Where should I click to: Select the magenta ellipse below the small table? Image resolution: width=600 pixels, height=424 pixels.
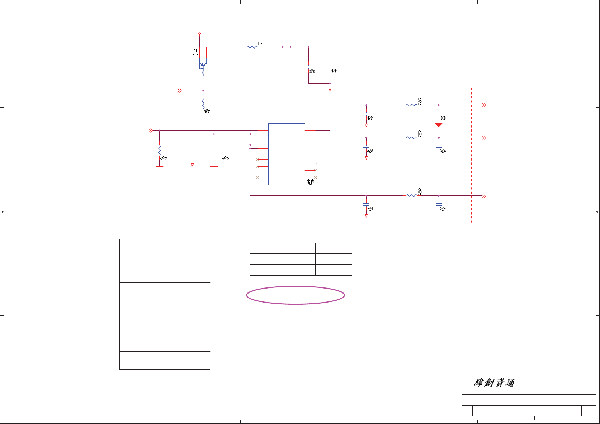[296, 295]
